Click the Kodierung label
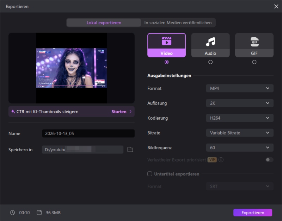Image resolution: width=282 pixels, height=221 pixels. [158, 118]
